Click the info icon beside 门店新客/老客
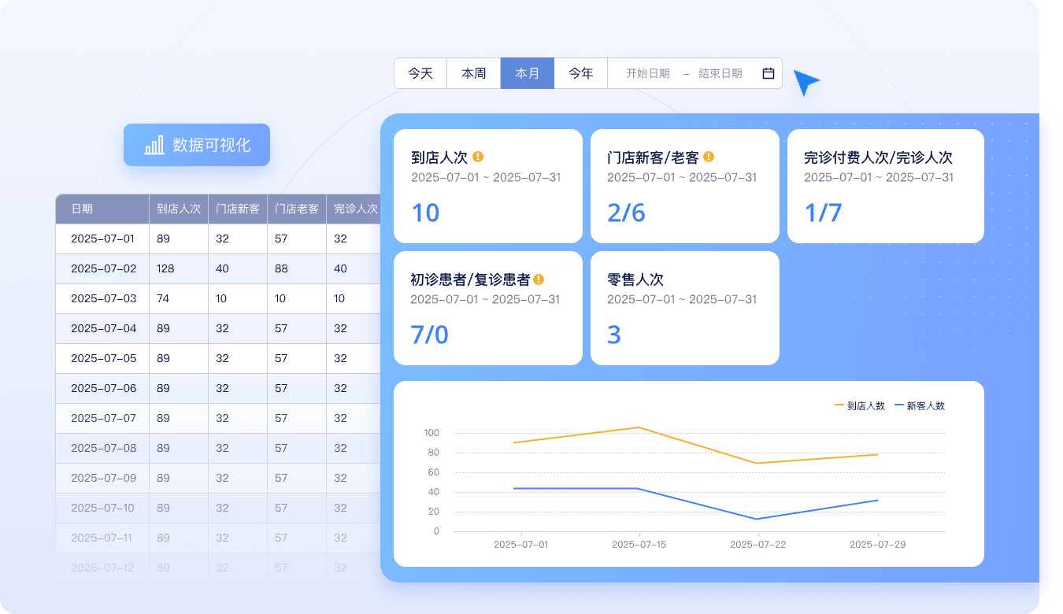The image size is (1063, 614). click(x=709, y=157)
